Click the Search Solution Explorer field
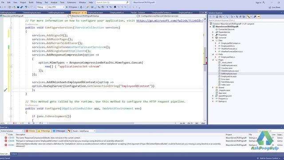This screenshot has height=160, width=284. (x=246, y=20)
